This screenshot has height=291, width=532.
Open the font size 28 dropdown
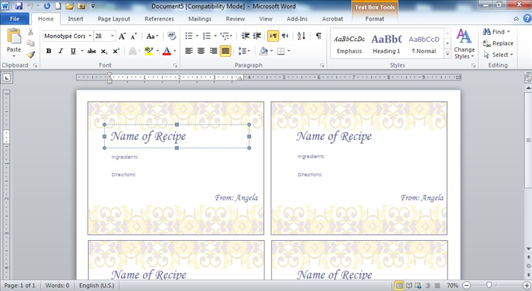(x=112, y=36)
